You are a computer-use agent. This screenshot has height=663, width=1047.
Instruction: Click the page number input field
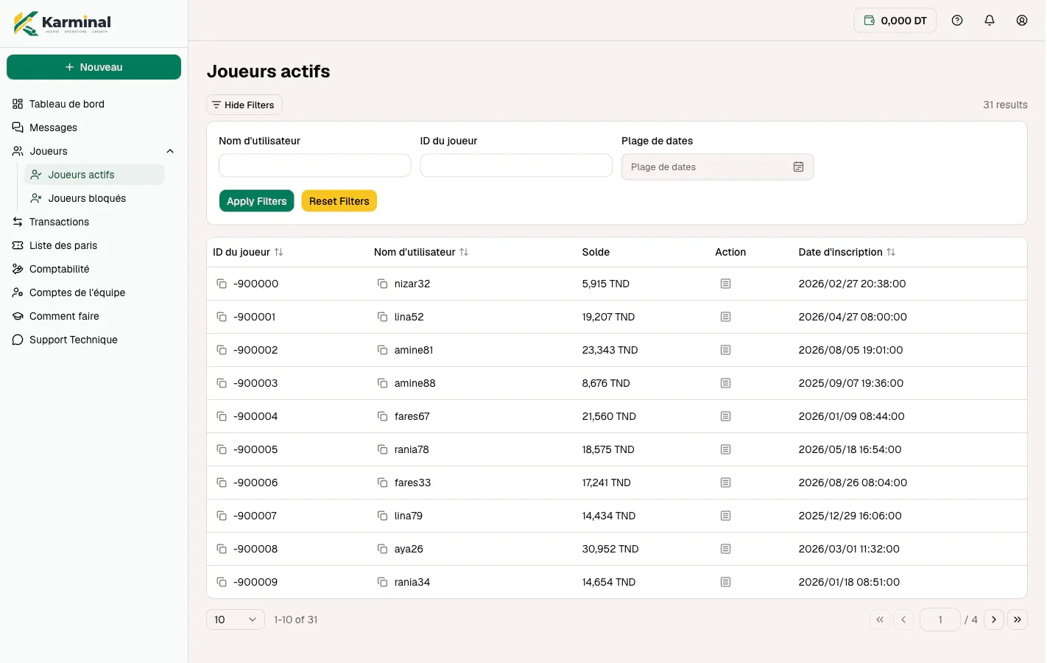940,620
